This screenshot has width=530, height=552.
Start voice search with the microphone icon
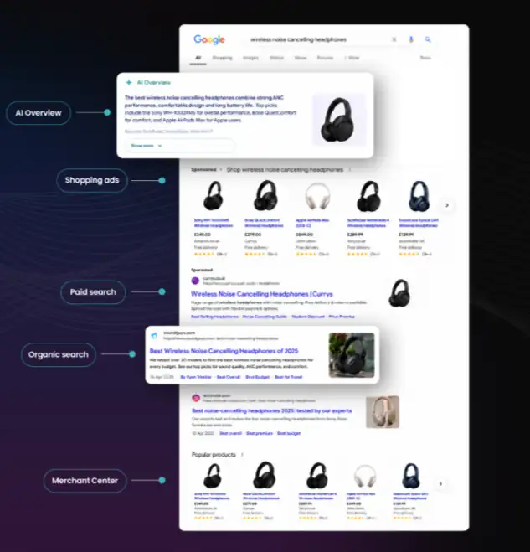pyautogui.click(x=411, y=39)
